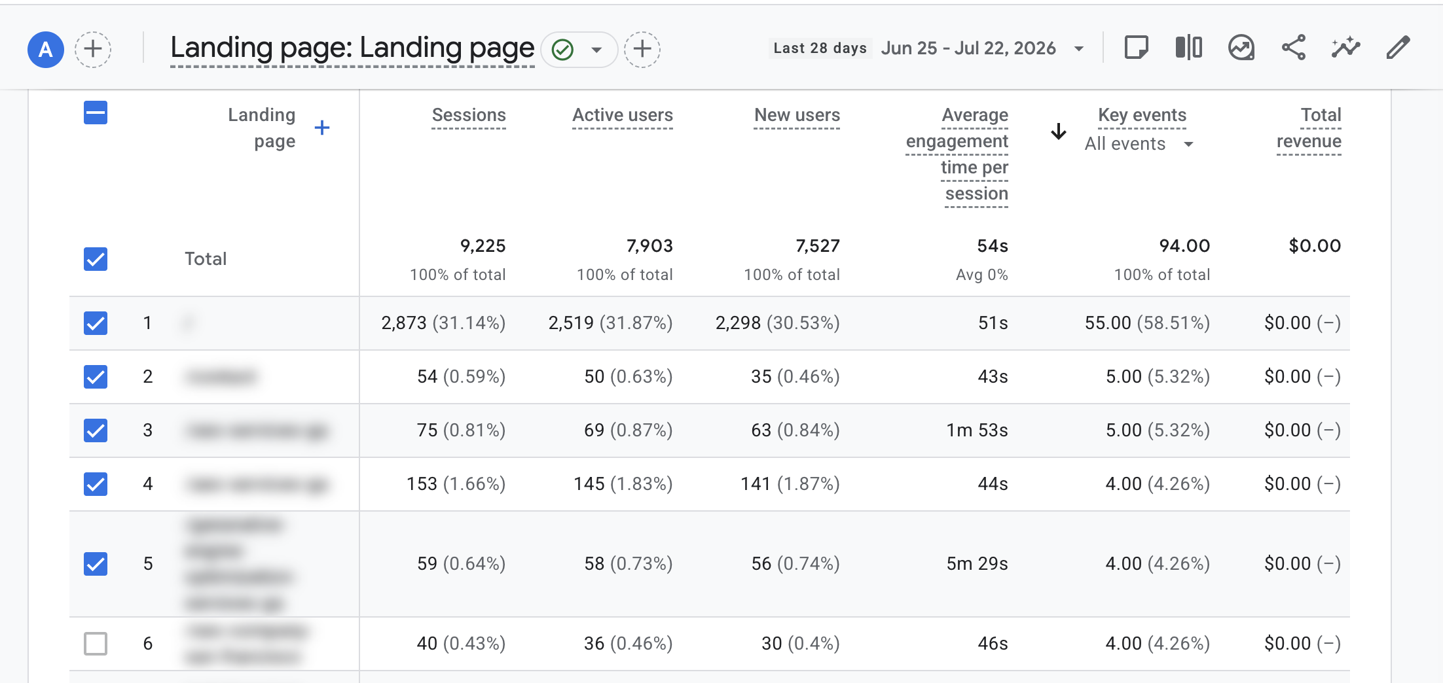The image size is (1443, 683).
Task: Click the '2,519 (31.87%)' active users cell
Action: click(x=610, y=323)
